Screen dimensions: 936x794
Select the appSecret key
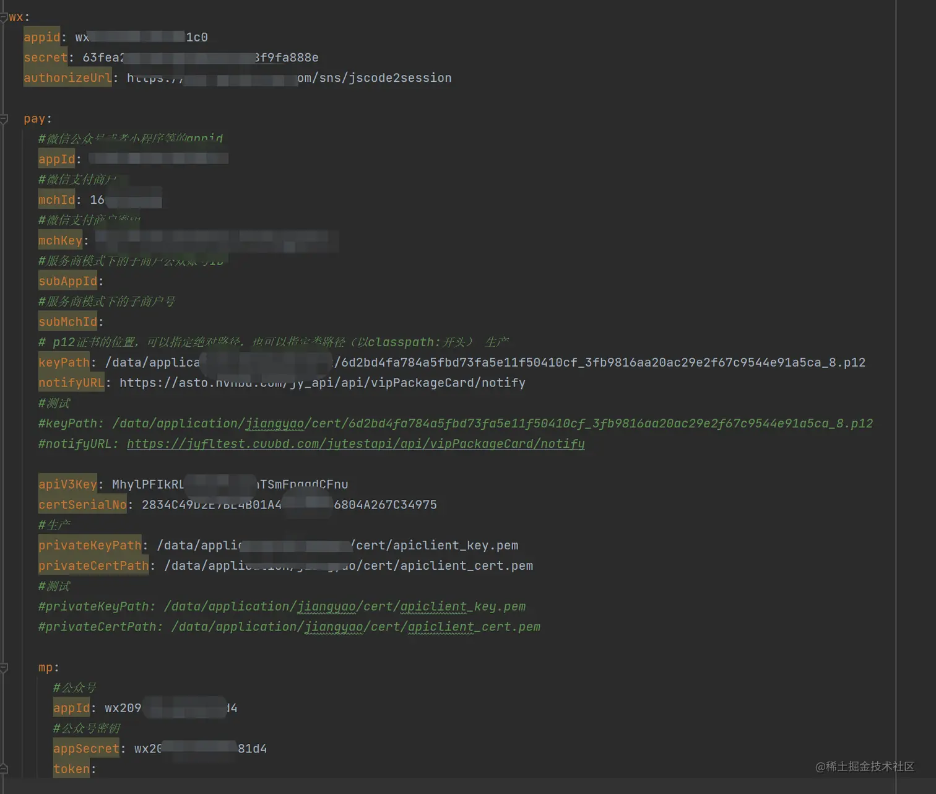(86, 749)
